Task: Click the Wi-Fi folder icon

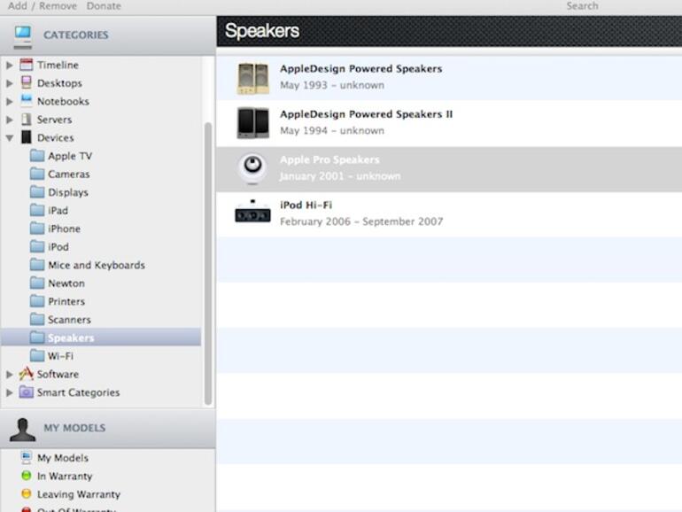Action: 37,356
